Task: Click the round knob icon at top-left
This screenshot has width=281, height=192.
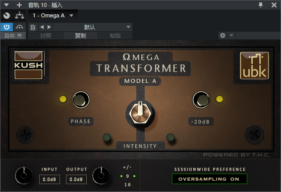Action: click(x=6, y=15)
